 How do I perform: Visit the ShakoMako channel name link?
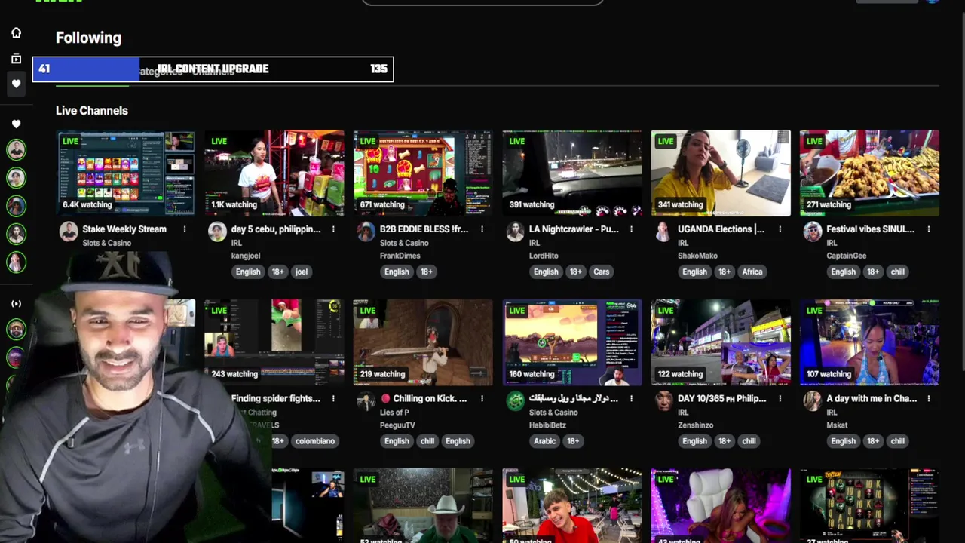coord(697,256)
